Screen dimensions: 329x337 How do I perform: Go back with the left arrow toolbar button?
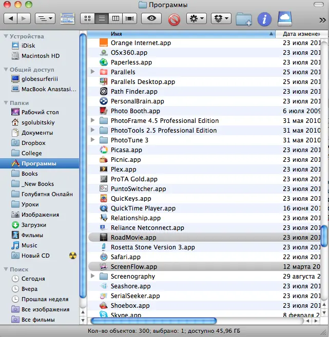11,19
